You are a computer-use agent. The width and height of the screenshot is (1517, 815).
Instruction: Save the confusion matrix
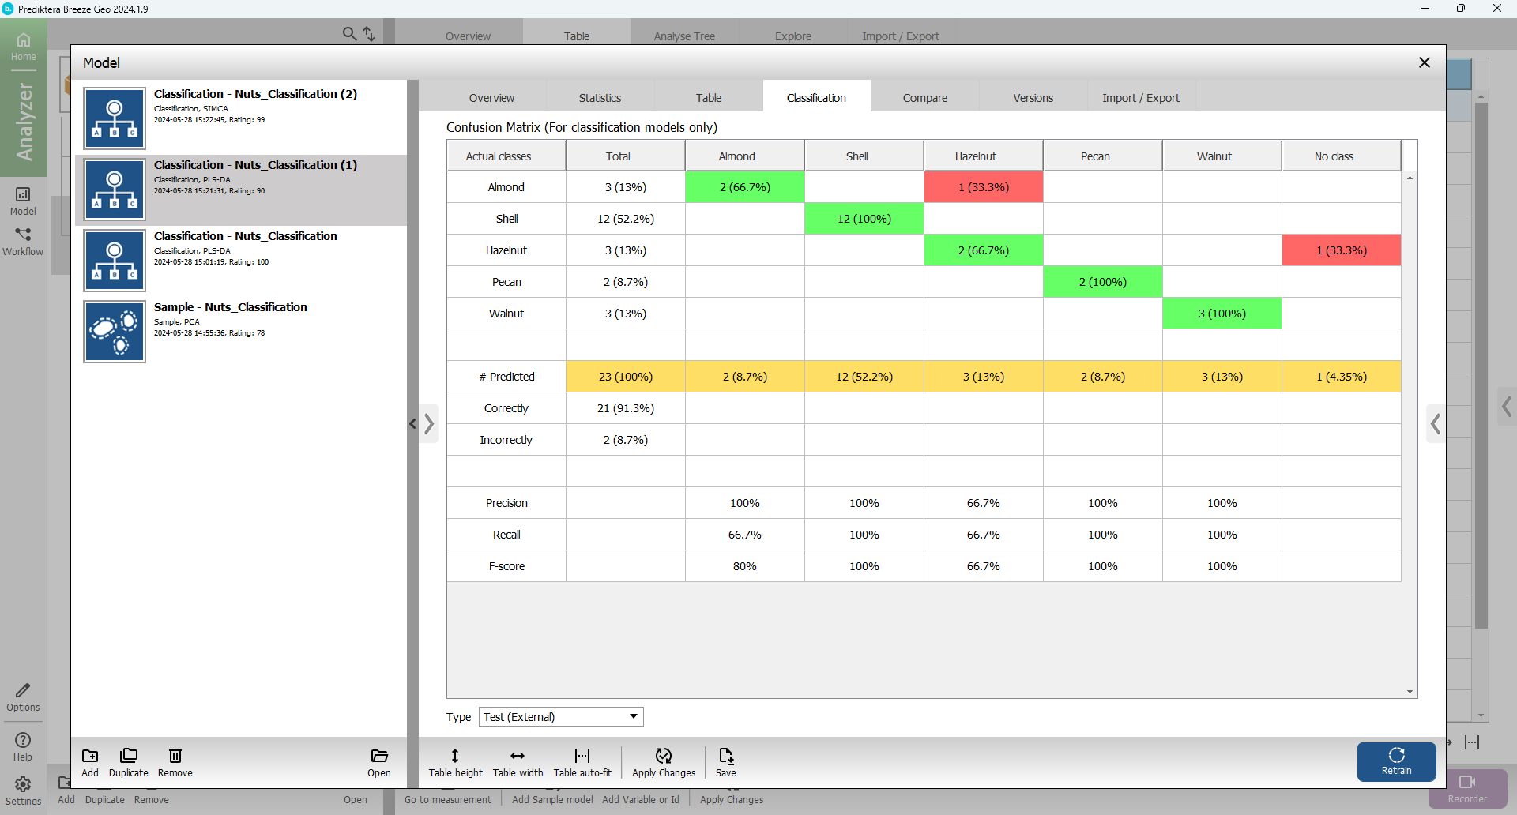725,757
